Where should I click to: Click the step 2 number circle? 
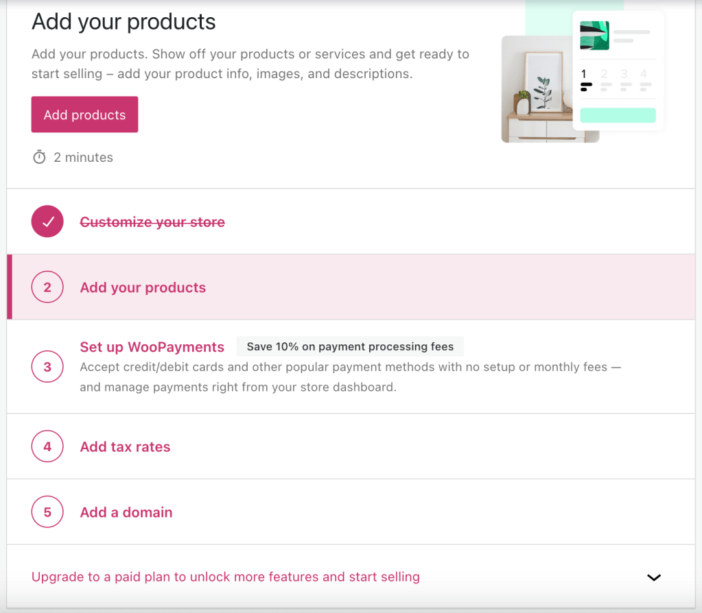(47, 287)
